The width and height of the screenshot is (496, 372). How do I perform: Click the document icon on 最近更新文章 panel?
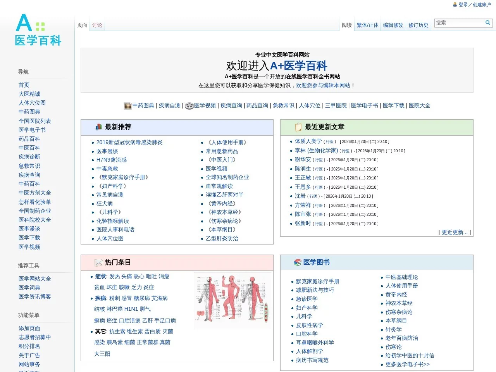pyautogui.click(x=298, y=127)
